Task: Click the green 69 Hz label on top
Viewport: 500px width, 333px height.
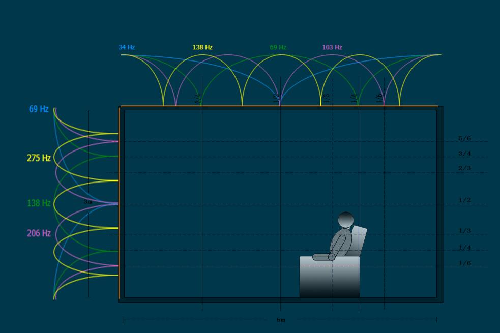Action: pyautogui.click(x=278, y=47)
